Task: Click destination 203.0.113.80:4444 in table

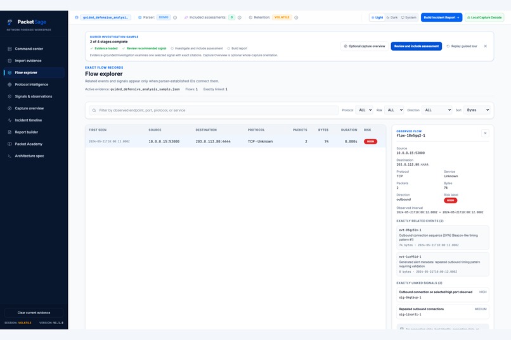Action: (x=213, y=142)
